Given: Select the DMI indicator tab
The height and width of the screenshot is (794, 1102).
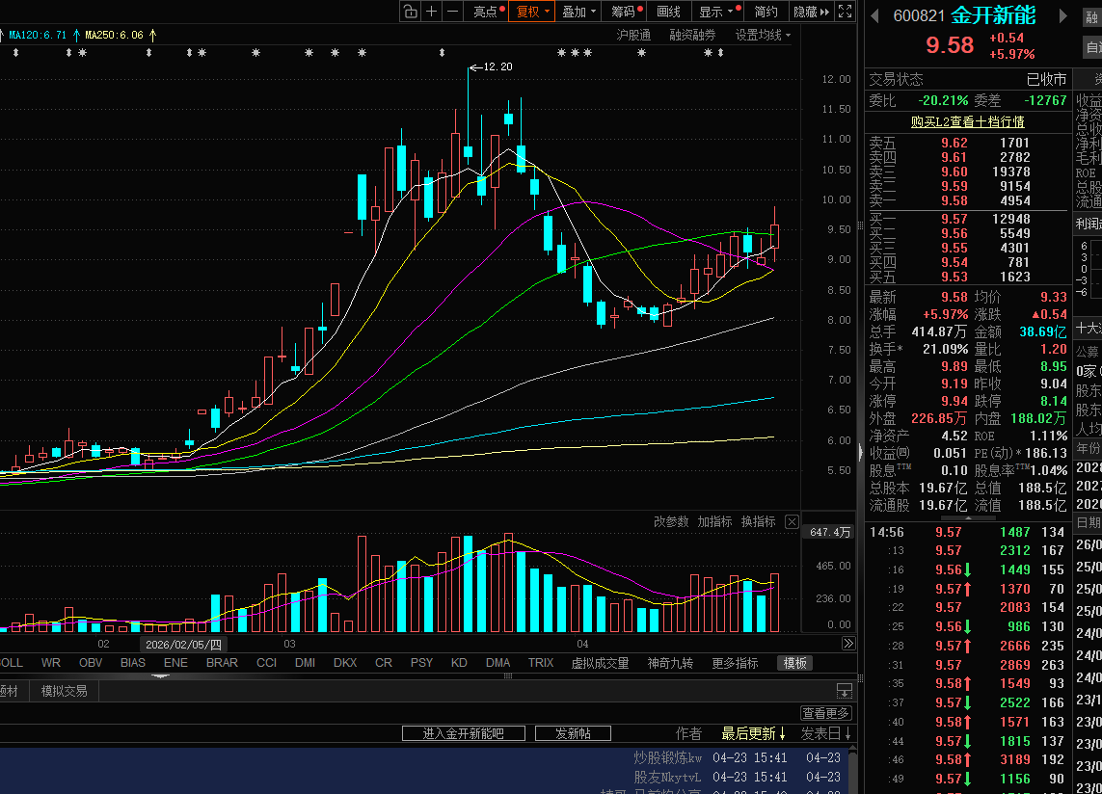Looking at the screenshot, I should click(305, 663).
